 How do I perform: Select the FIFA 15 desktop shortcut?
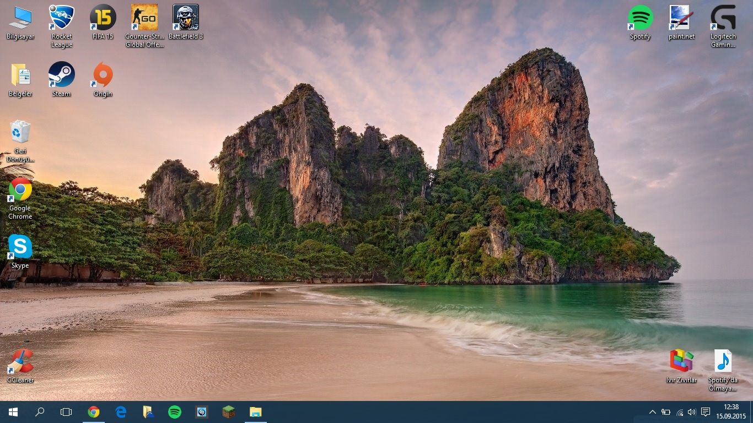[103, 23]
